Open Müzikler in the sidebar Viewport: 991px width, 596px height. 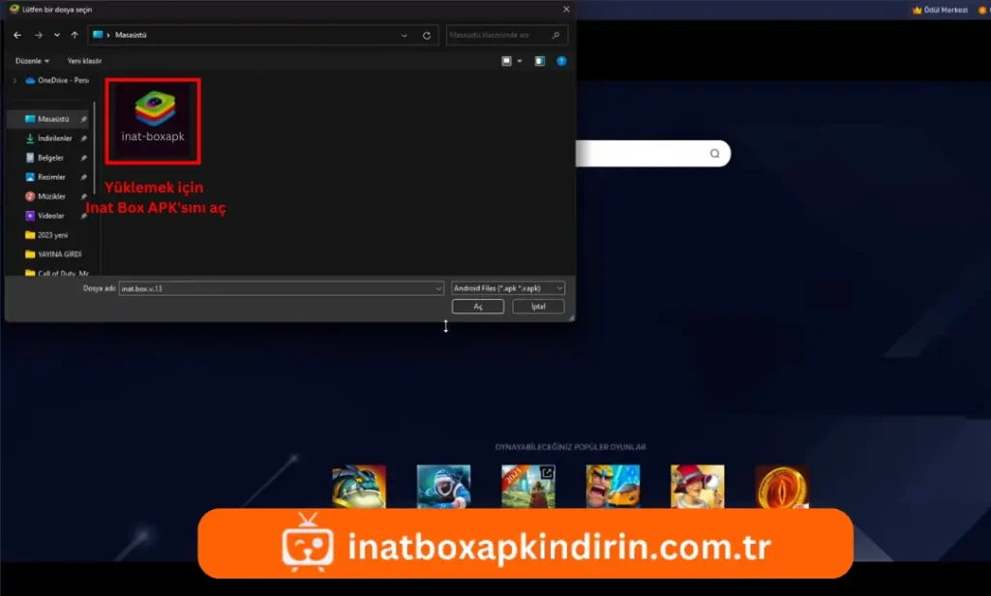click(45, 196)
